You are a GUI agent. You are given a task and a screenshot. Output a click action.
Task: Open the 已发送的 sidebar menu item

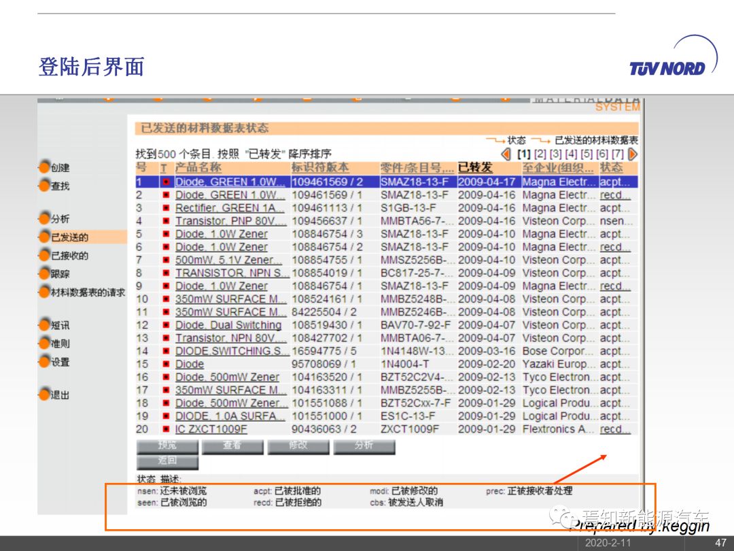tap(69, 237)
